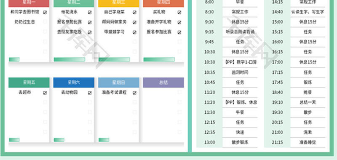Select the 快递 cell at 12:35
The width and height of the screenshot is (337, 160).
(x=240, y=132)
